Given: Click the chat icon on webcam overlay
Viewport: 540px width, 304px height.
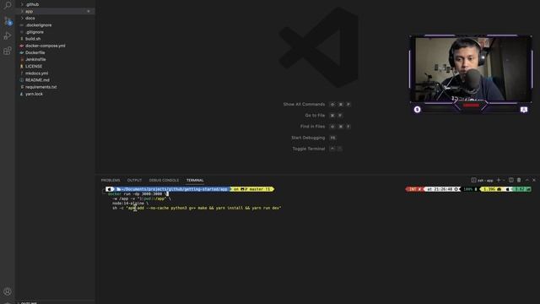Looking at the screenshot, I should [524, 109].
